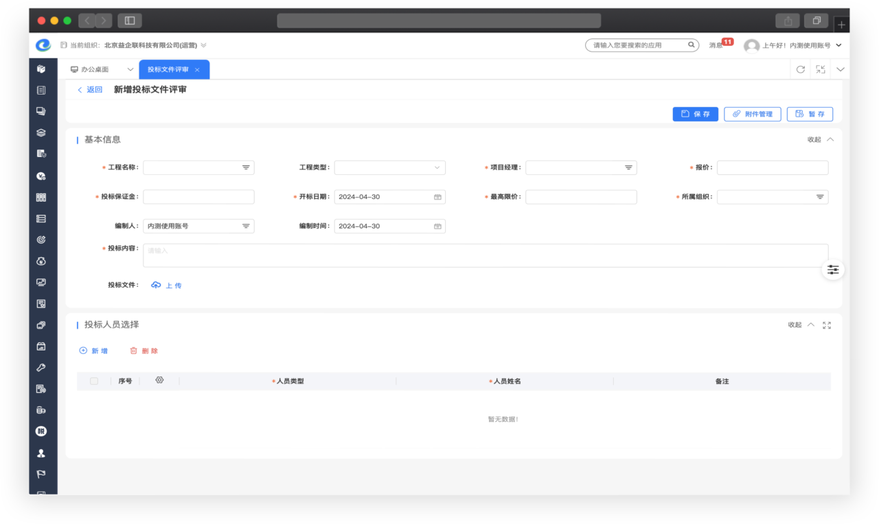Open the notebook icon in sidebar
The image size is (879, 524).
click(x=41, y=90)
